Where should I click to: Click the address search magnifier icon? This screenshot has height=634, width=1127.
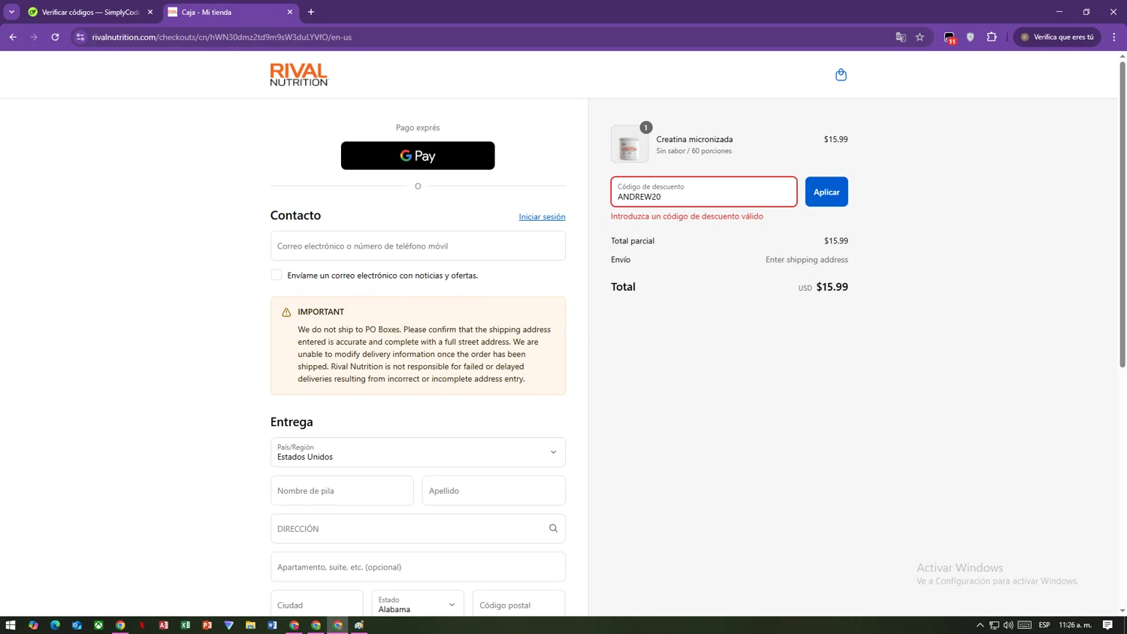pos(553,529)
